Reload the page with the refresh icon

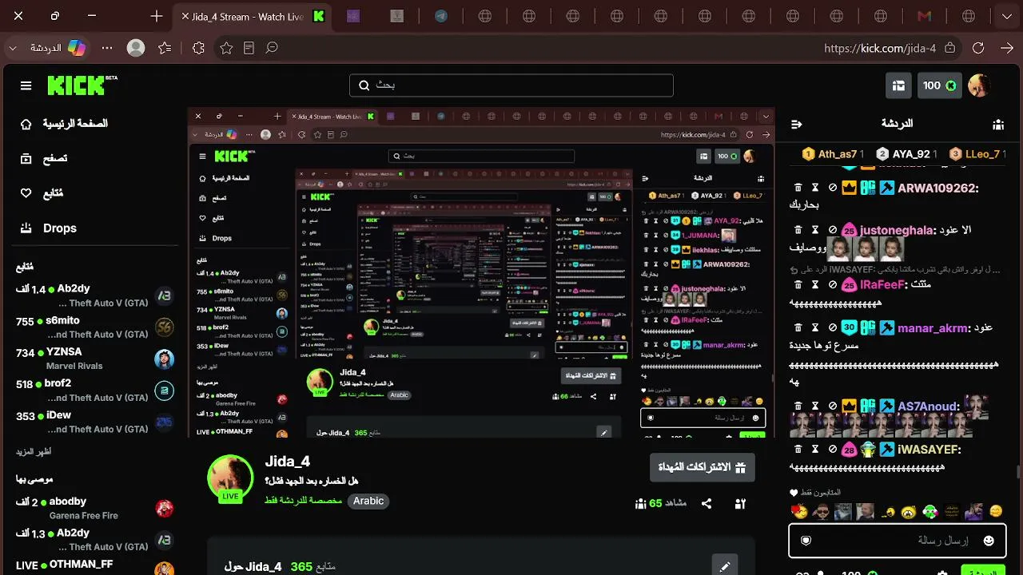click(x=978, y=48)
